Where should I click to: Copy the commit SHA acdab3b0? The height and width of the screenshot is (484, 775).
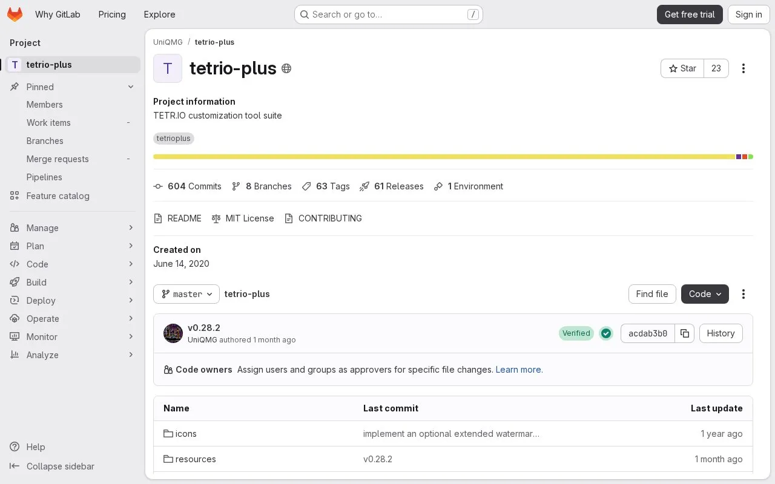point(685,333)
